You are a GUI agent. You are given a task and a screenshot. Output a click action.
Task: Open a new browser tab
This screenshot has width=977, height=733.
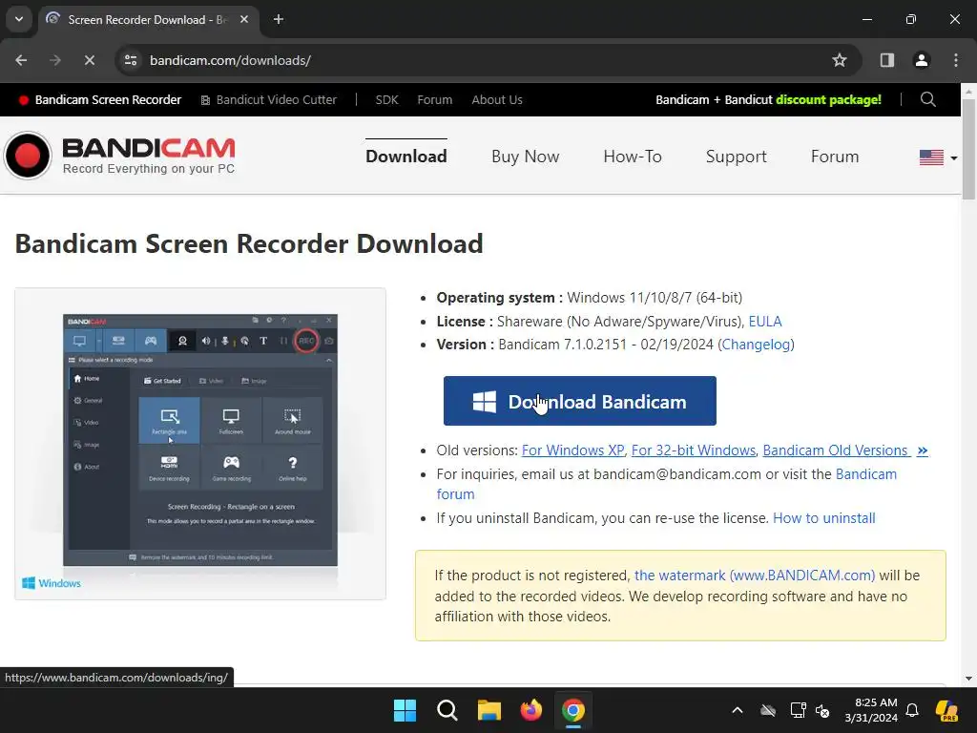279,19
